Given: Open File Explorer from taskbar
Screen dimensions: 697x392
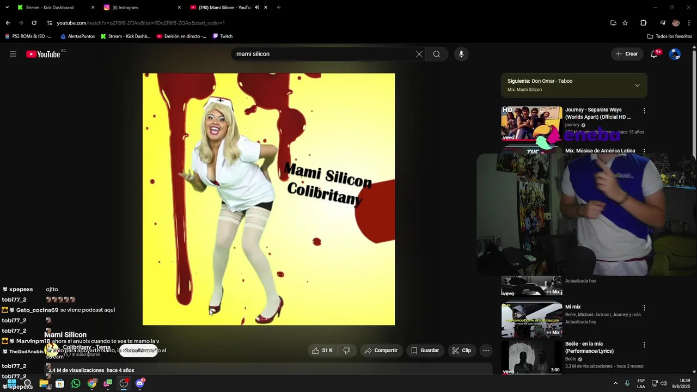Looking at the screenshot, I should click(44, 383).
